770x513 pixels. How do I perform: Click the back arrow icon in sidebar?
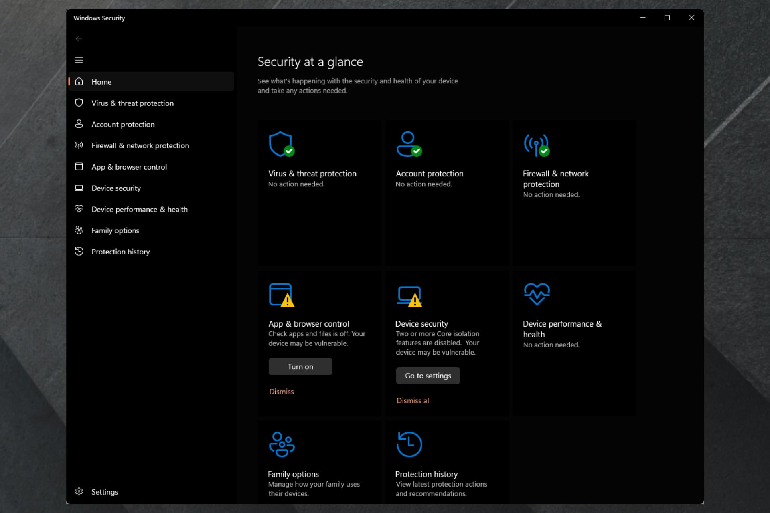pyautogui.click(x=79, y=39)
